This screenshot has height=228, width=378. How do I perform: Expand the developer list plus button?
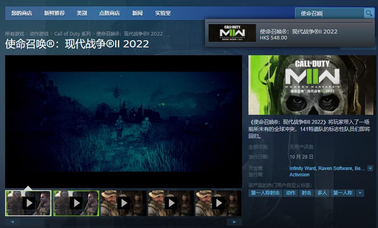click(370, 168)
